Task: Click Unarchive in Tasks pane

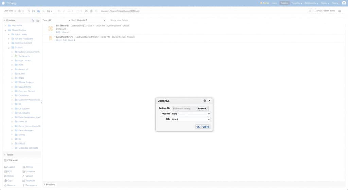Action: click(29, 171)
